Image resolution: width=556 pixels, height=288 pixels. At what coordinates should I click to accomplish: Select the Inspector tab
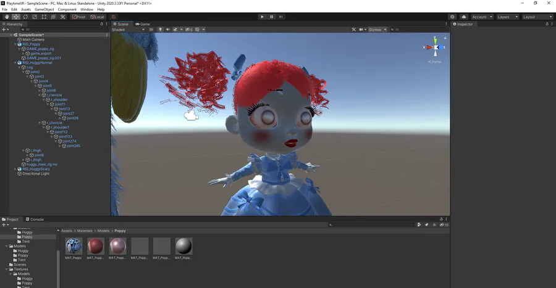click(463, 24)
